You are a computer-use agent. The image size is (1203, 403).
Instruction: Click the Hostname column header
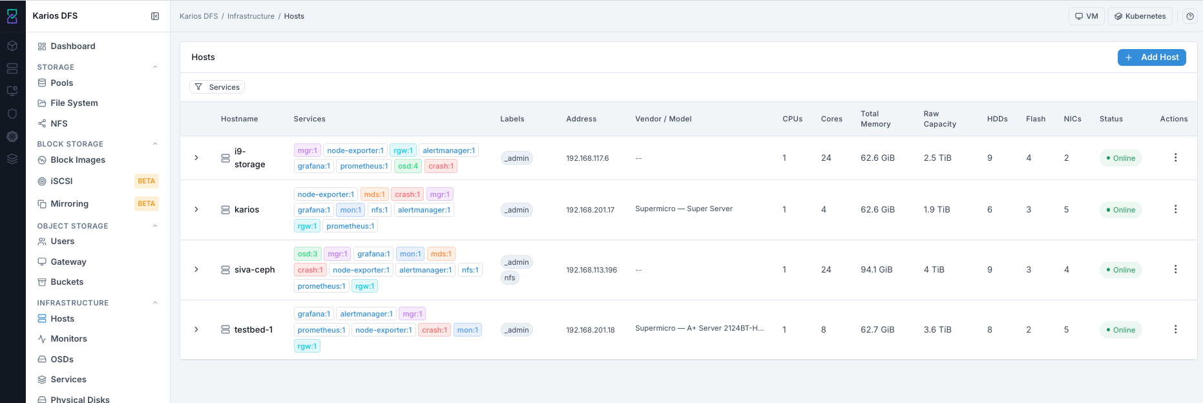pos(239,119)
